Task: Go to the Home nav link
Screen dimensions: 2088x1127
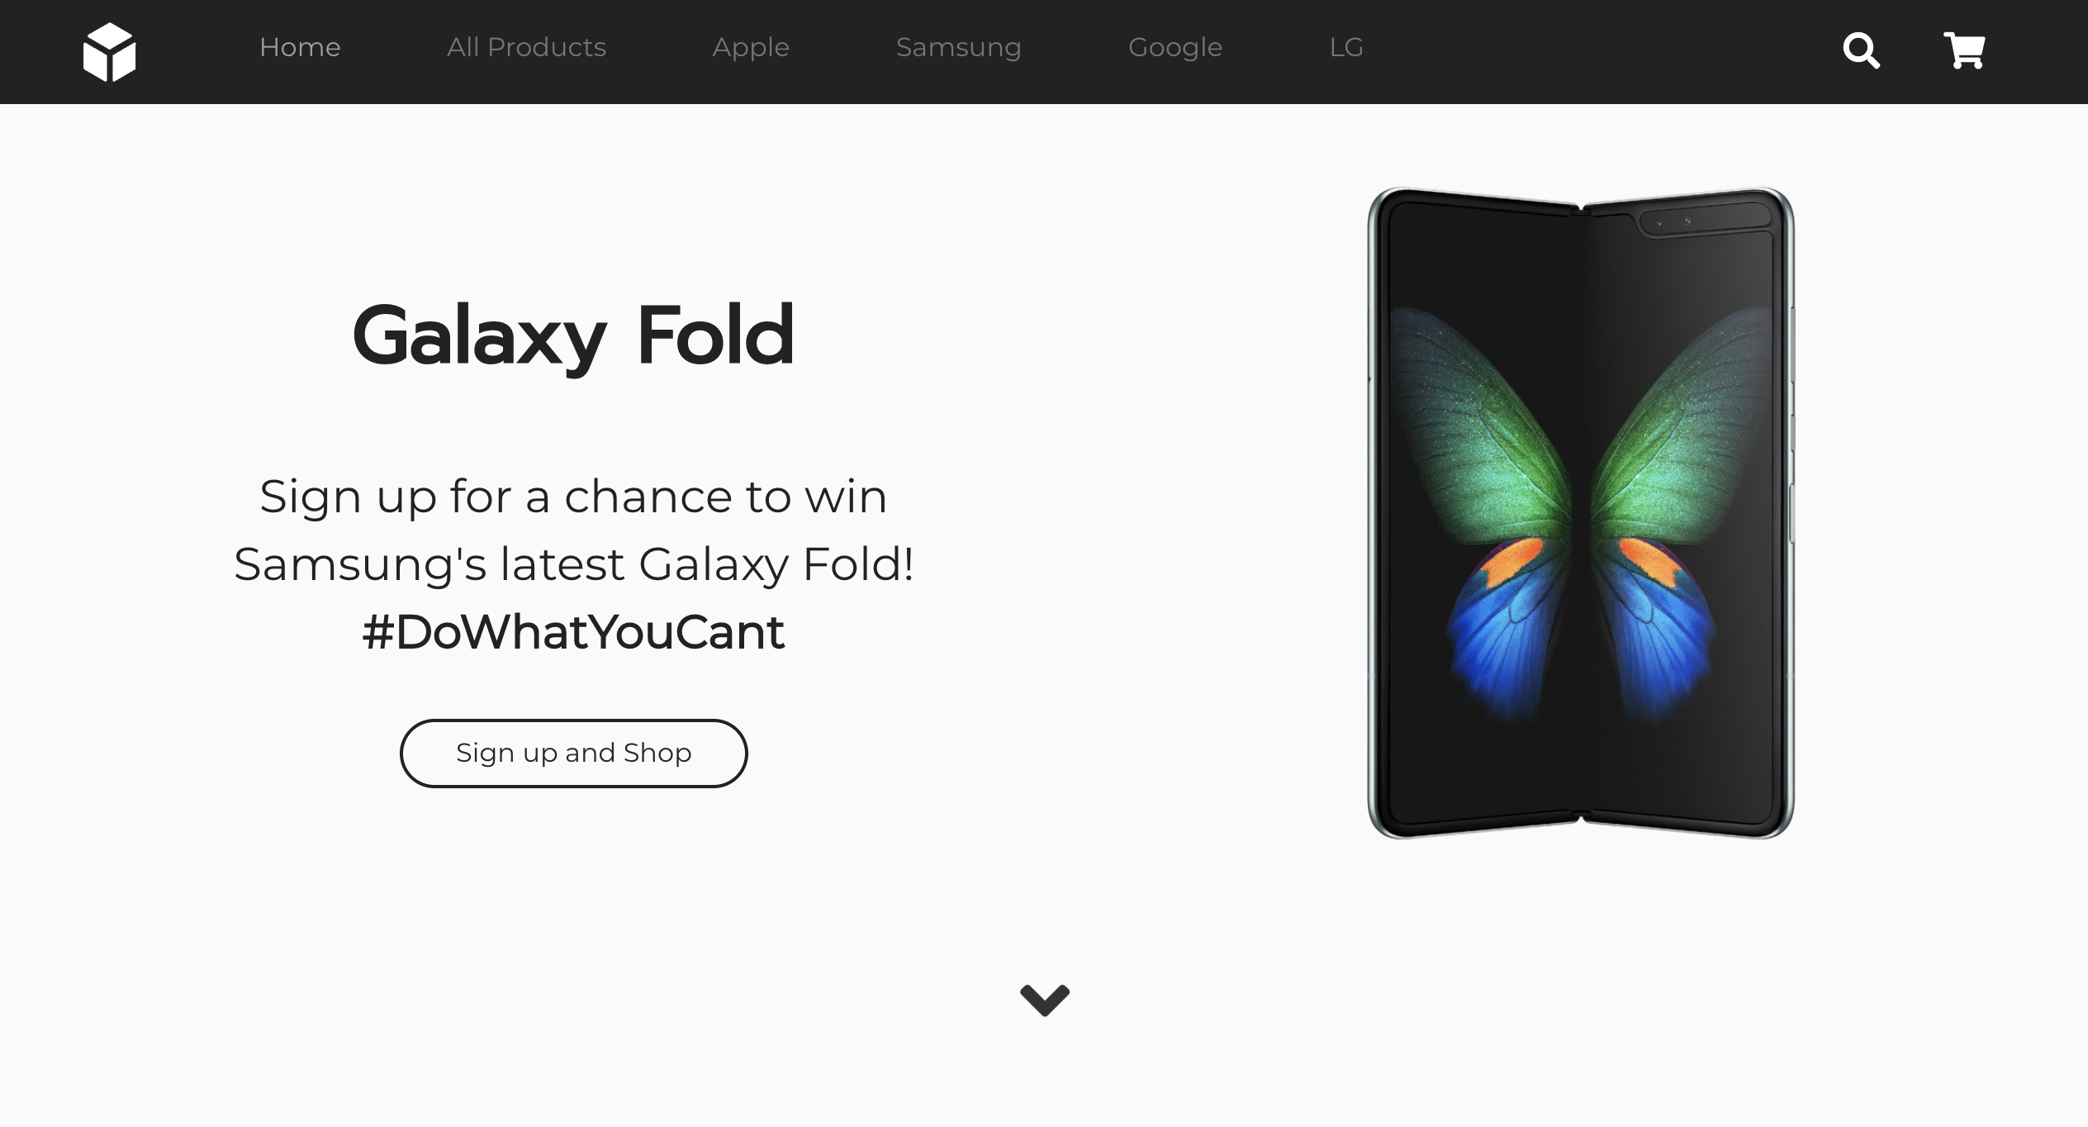Action: pyautogui.click(x=300, y=47)
